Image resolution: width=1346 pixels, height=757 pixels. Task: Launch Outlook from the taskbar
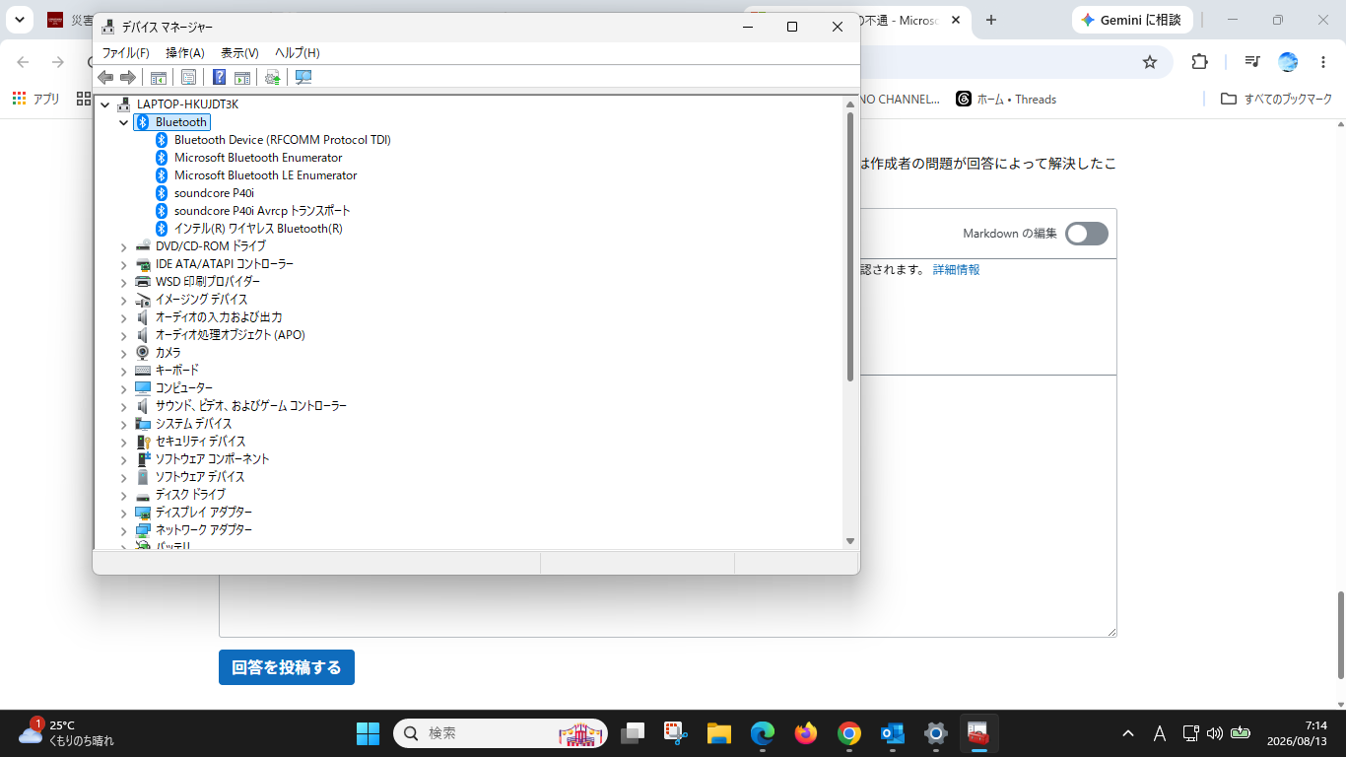(x=893, y=733)
